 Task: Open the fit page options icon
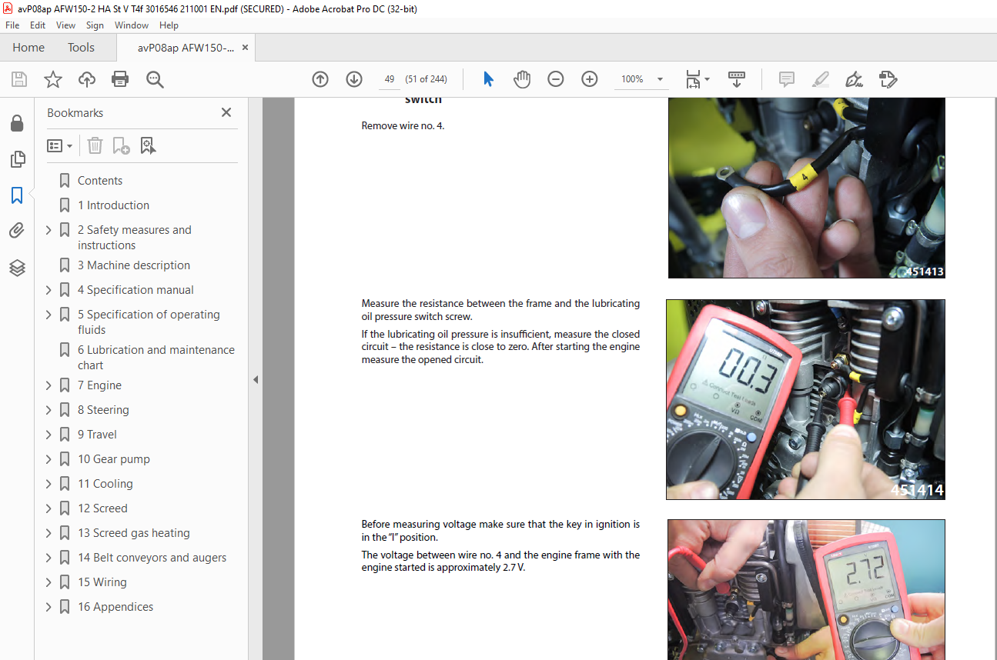click(x=698, y=79)
